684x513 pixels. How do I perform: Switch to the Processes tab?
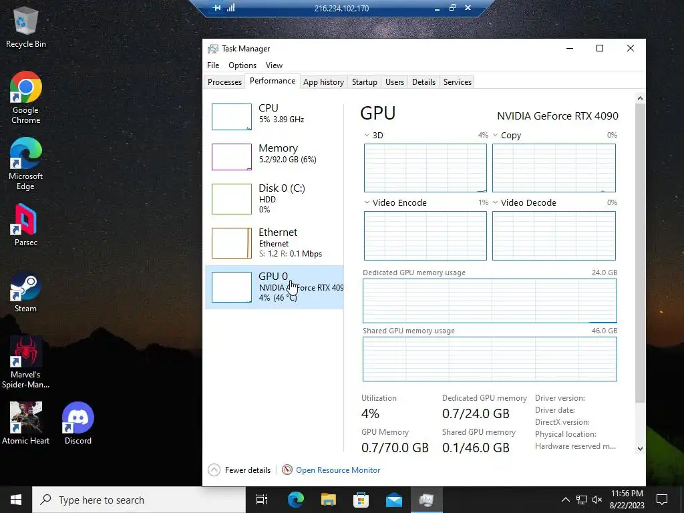tap(224, 82)
